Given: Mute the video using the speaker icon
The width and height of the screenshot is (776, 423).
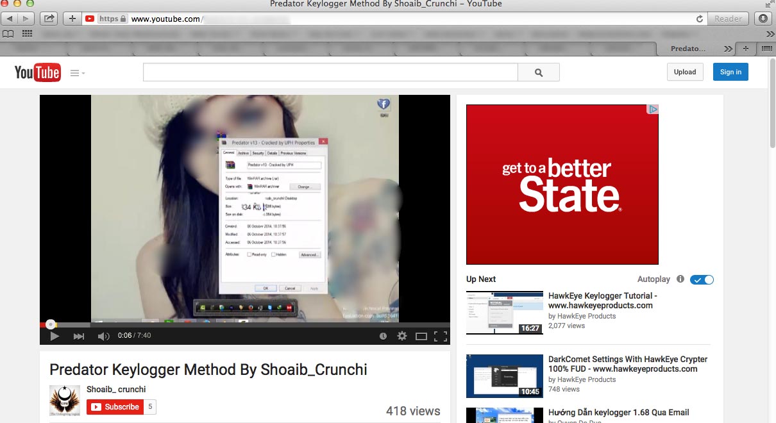Looking at the screenshot, I should (103, 336).
